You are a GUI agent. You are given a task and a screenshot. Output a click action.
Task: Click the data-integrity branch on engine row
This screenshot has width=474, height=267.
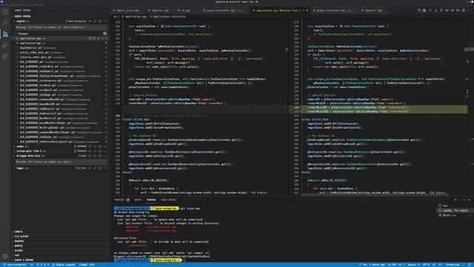click(77, 22)
